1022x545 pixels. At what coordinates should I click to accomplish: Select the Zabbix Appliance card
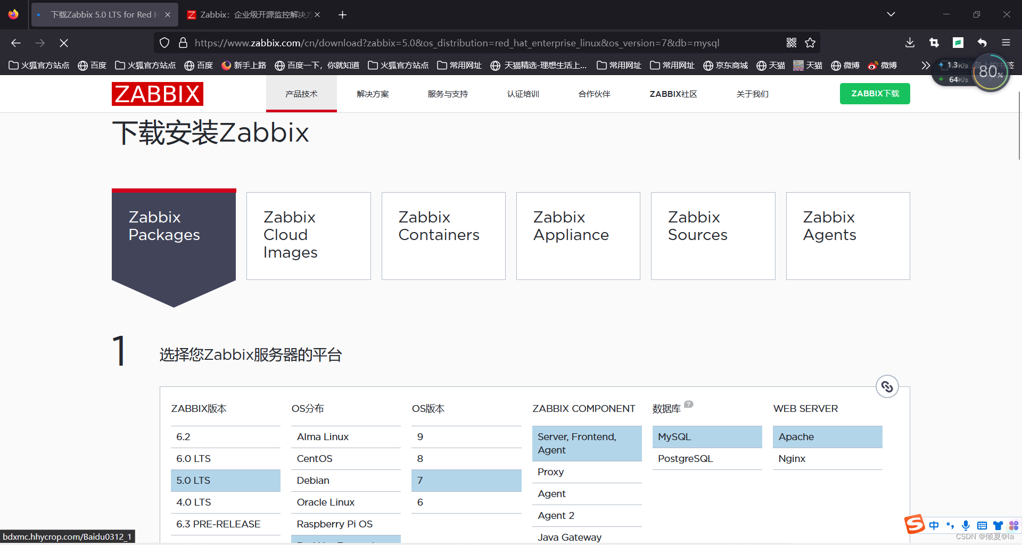point(578,236)
